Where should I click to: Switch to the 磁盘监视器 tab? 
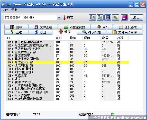(74, 27)
